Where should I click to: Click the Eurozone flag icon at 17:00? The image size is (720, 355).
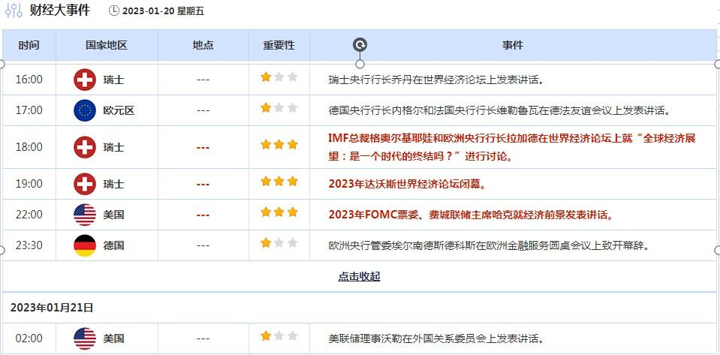click(85, 110)
